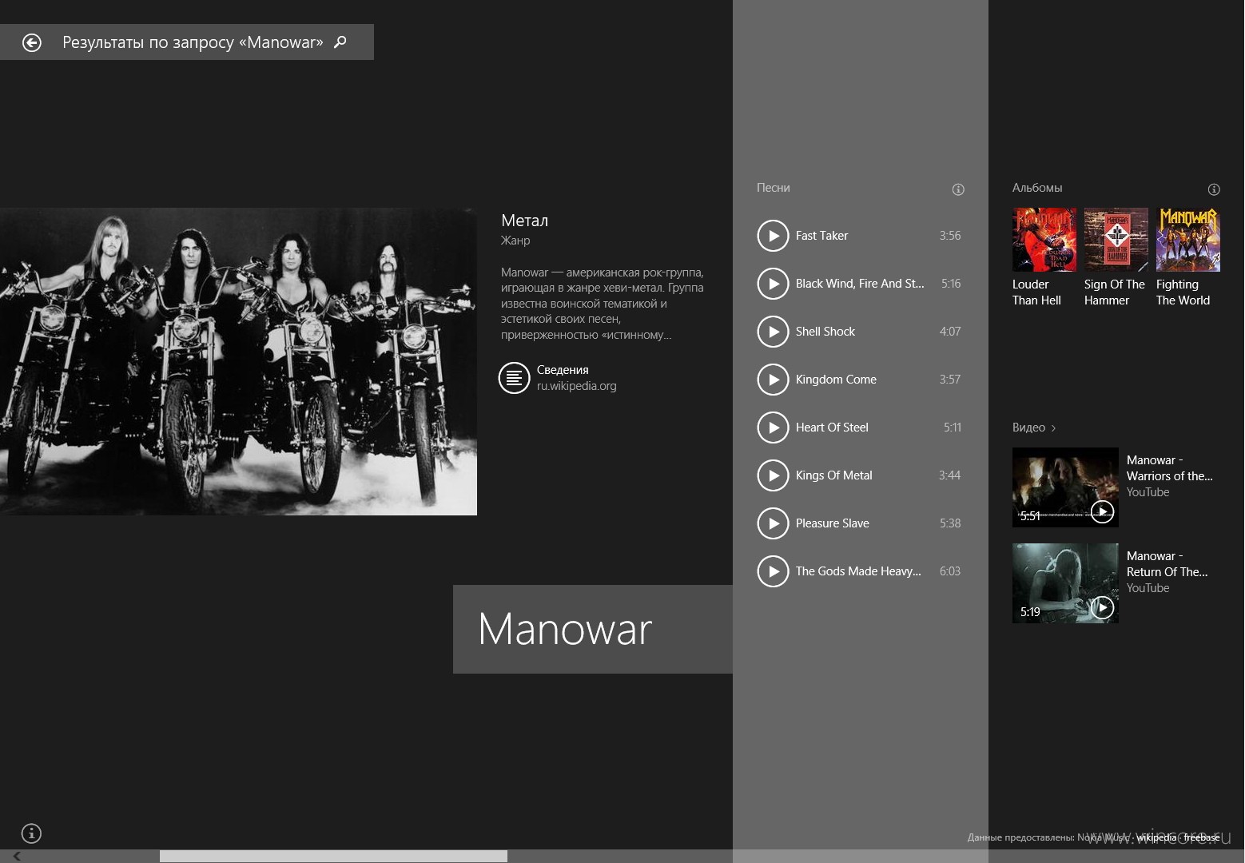Open video title Manowar - Return Of The...
The height and width of the screenshot is (863, 1245).
1167,564
